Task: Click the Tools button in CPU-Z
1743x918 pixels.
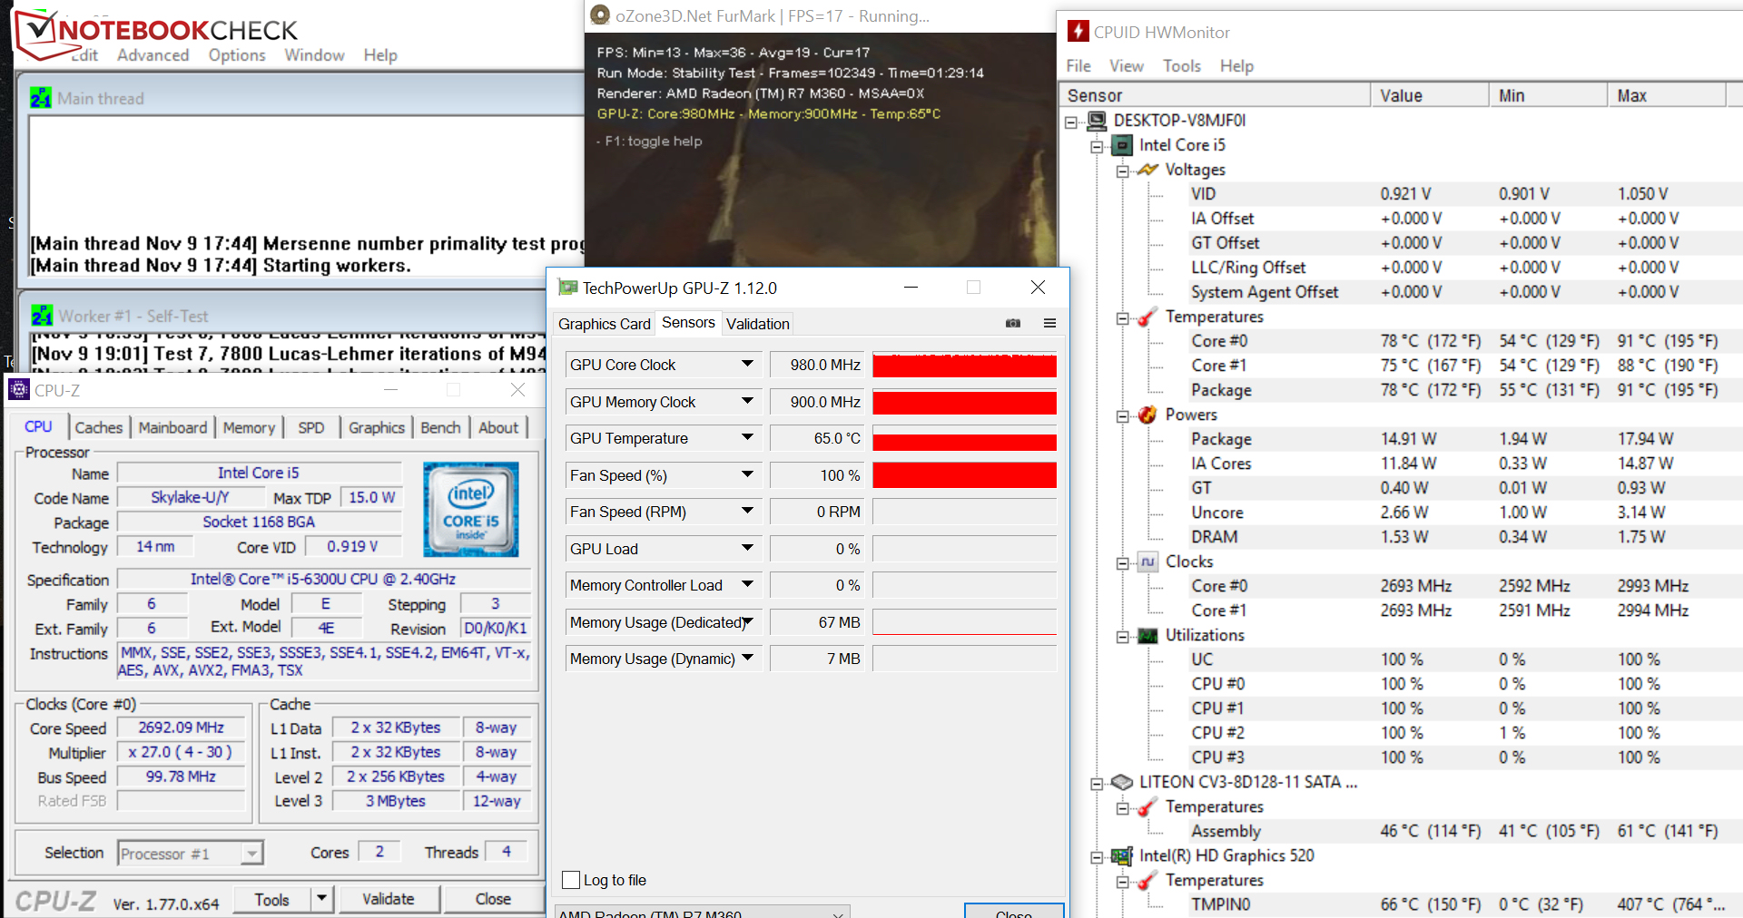Action: pos(272,899)
